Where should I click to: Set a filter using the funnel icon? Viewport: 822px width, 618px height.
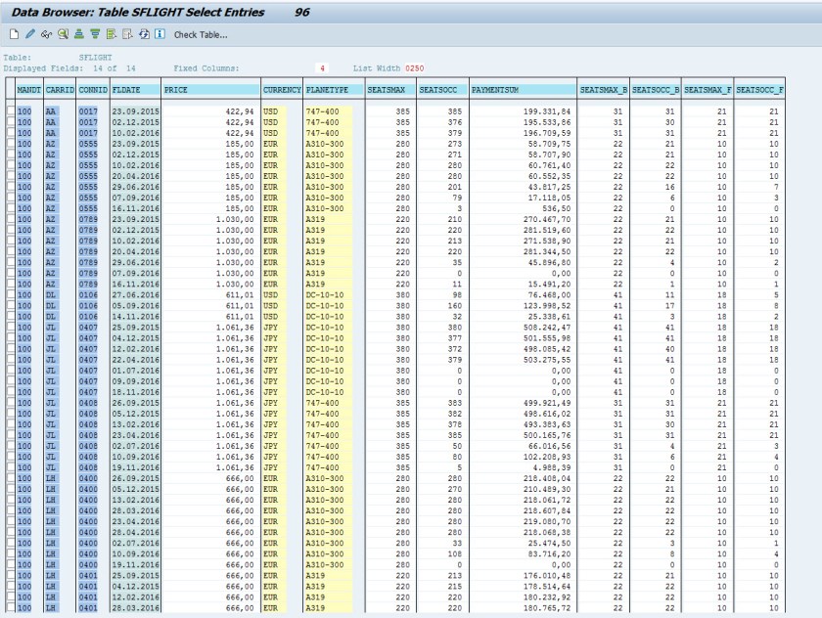click(x=95, y=35)
